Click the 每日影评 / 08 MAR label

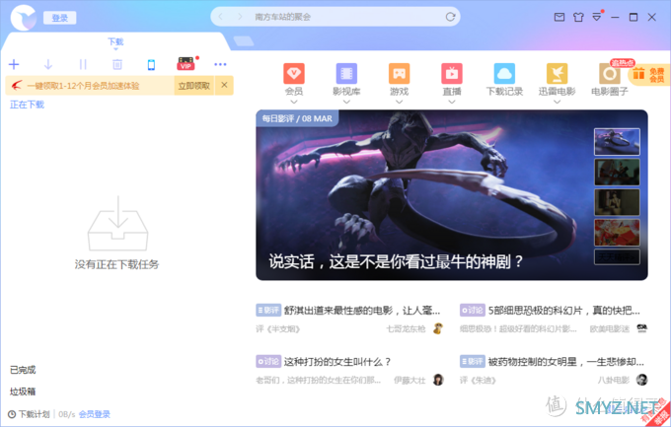click(x=297, y=118)
